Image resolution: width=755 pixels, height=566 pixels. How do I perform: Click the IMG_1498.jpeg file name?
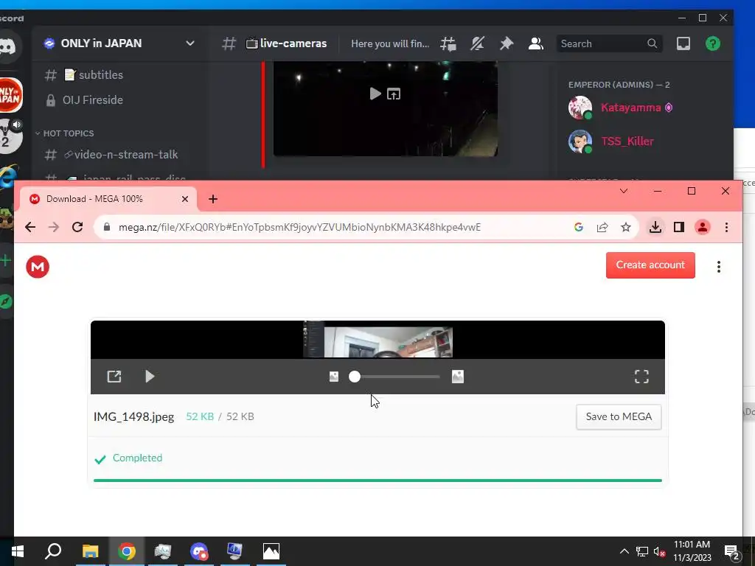[134, 417]
